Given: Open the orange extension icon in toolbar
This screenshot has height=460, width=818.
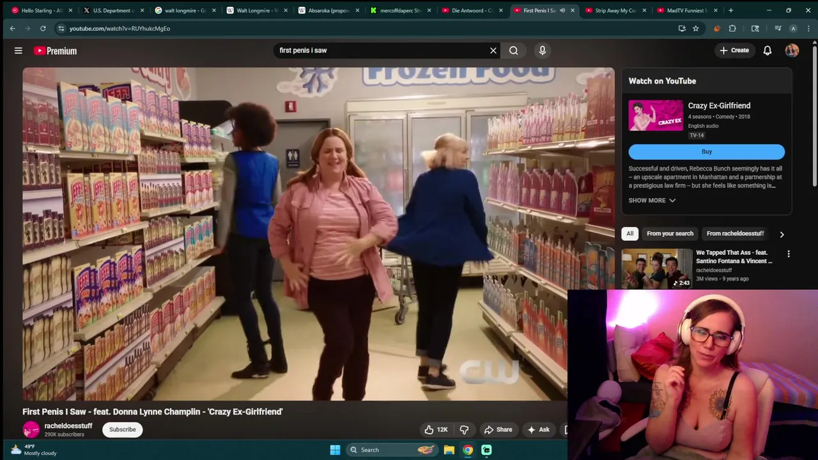Looking at the screenshot, I should [716, 28].
